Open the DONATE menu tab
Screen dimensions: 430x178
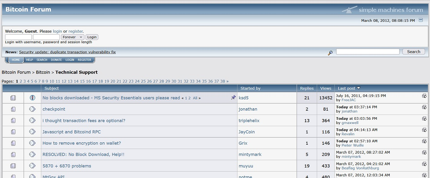click(x=56, y=60)
